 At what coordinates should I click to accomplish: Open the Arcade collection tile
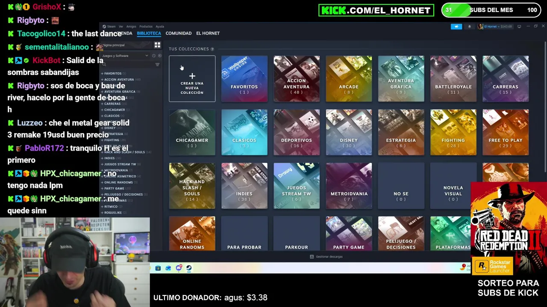(349, 79)
